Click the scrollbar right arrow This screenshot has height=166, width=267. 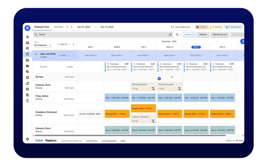(243, 136)
